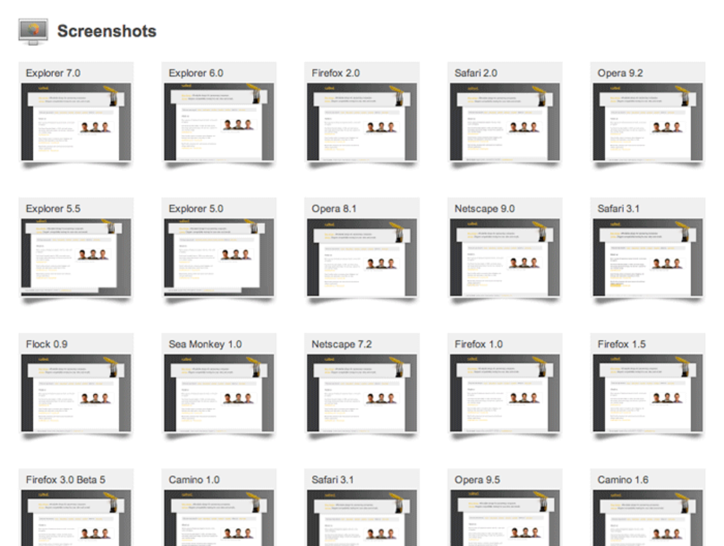View the Explorer 6.0 screenshot thumbnail

point(219,122)
